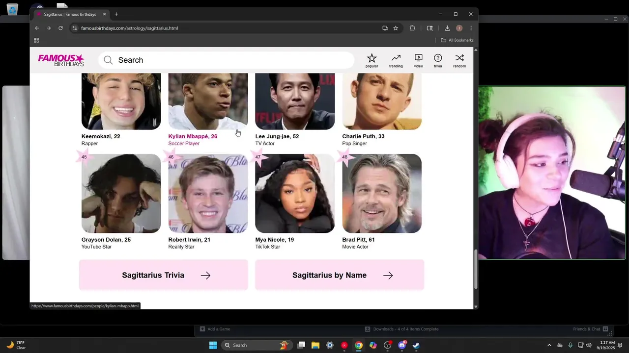The height and width of the screenshot is (353, 629).
Task: Open the volume speaker tray icon
Action: point(589,345)
